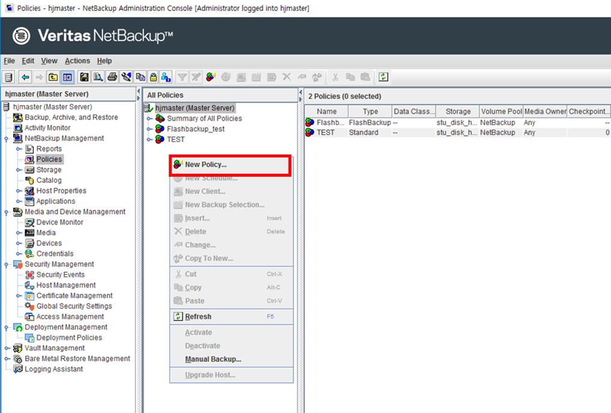Click the master server toolbar icon
611x413 pixels.
pyautogui.click(x=8, y=78)
